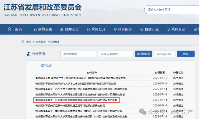Select 数据开放 navigation item
200x119 pixels.
[152, 29]
